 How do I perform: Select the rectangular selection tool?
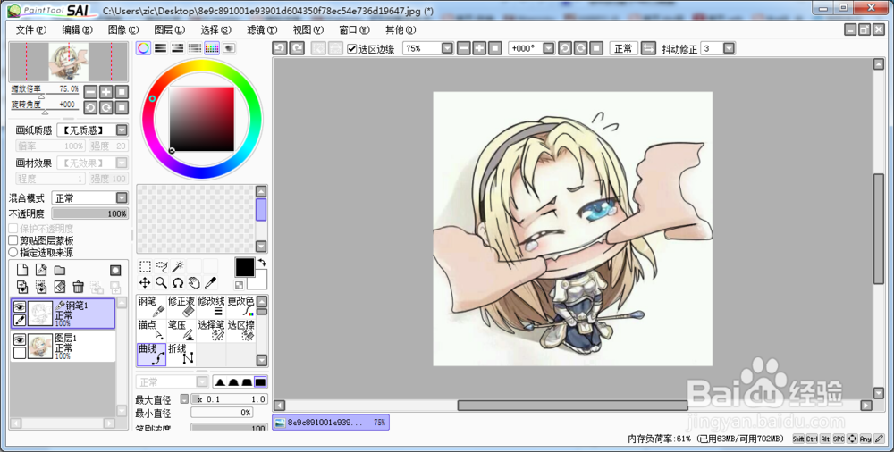[x=145, y=267]
